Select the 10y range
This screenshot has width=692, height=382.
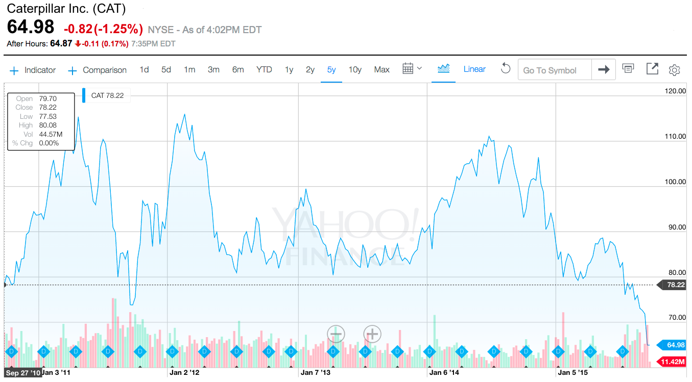(x=355, y=69)
